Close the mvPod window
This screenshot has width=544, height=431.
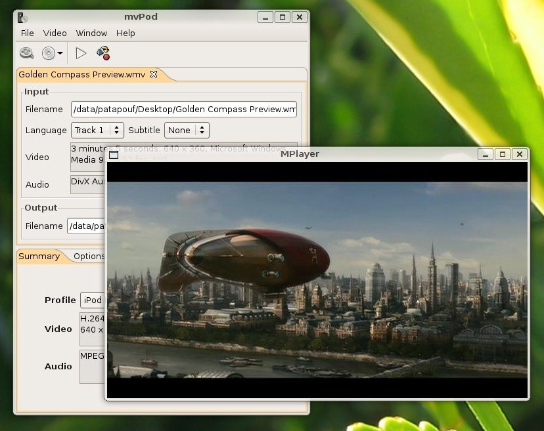click(x=300, y=17)
